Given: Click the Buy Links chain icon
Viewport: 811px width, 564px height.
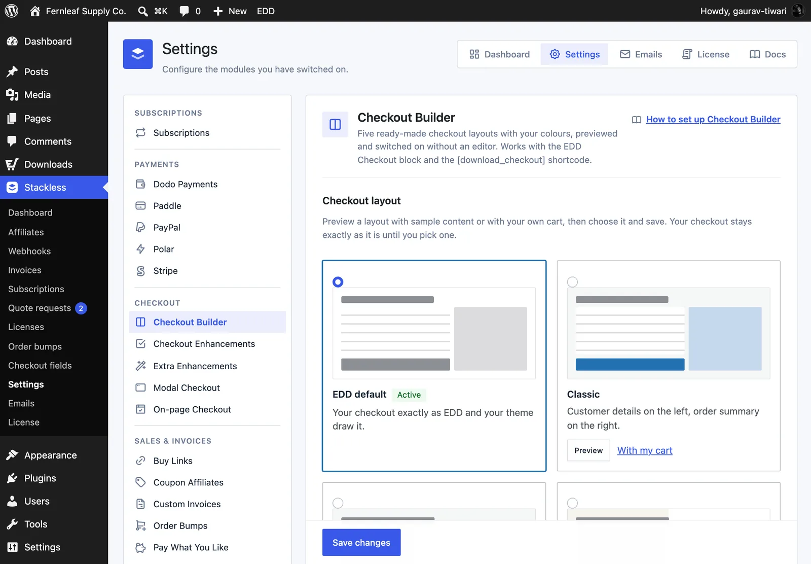Looking at the screenshot, I should pyautogui.click(x=140, y=461).
